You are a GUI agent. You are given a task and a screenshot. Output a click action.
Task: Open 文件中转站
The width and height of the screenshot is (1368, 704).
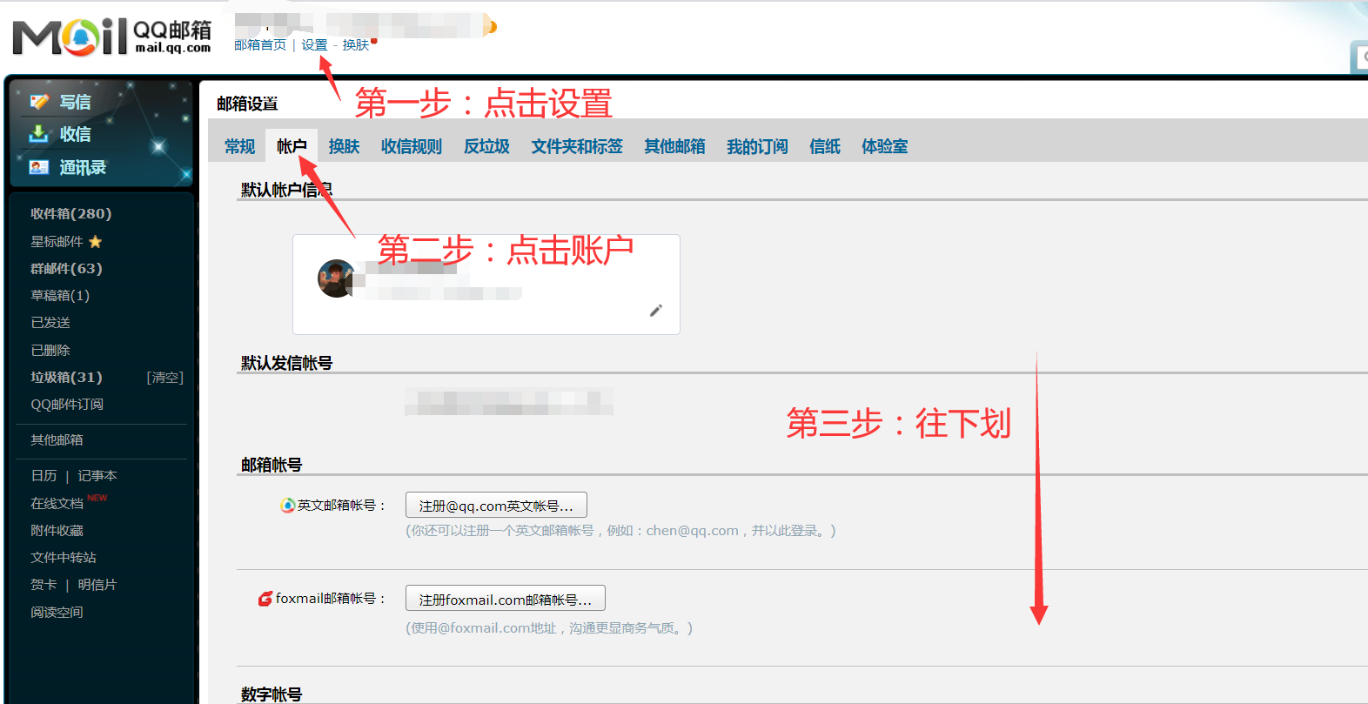[x=64, y=557]
